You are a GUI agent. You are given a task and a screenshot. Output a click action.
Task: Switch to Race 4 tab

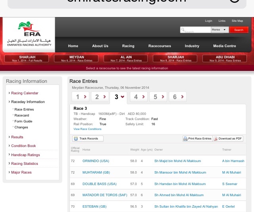(138, 97)
